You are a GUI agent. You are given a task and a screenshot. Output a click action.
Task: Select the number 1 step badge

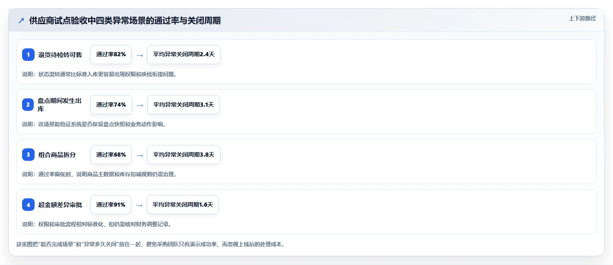click(x=28, y=55)
